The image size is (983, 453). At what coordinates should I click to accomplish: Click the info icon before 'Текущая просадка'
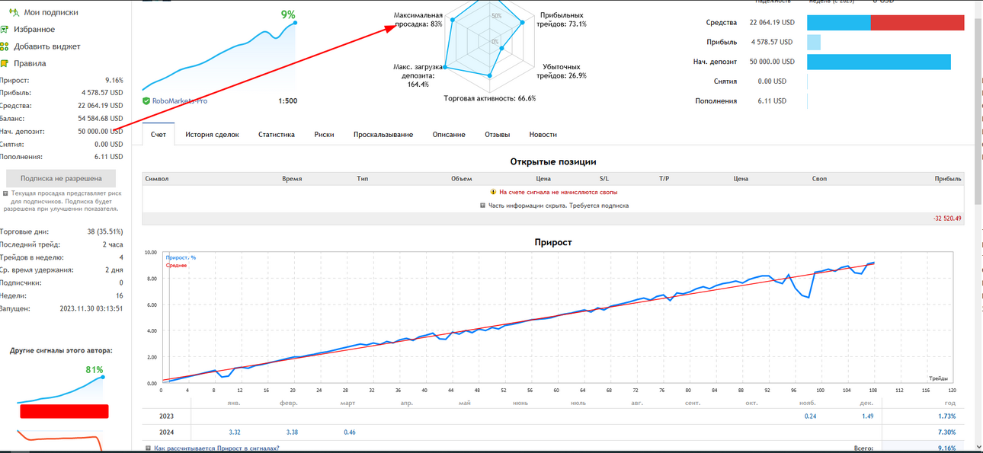pyautogui.click(x=6, y=193)
